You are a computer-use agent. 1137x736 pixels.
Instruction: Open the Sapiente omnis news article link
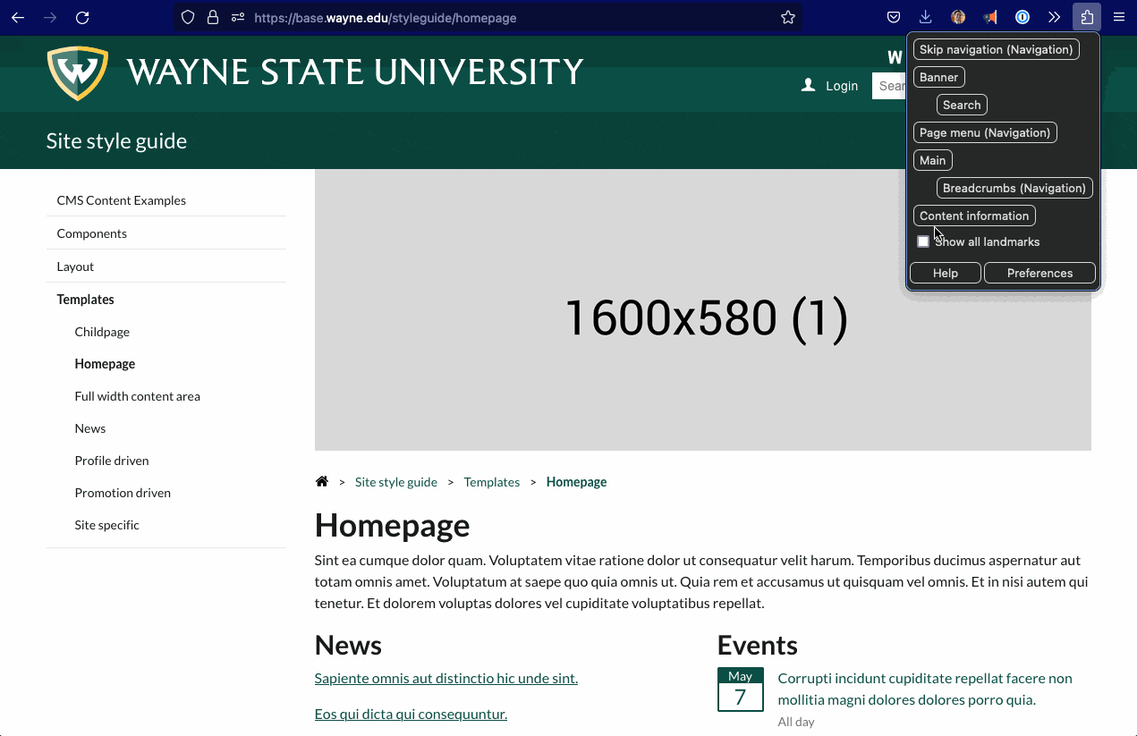(445, 678)
